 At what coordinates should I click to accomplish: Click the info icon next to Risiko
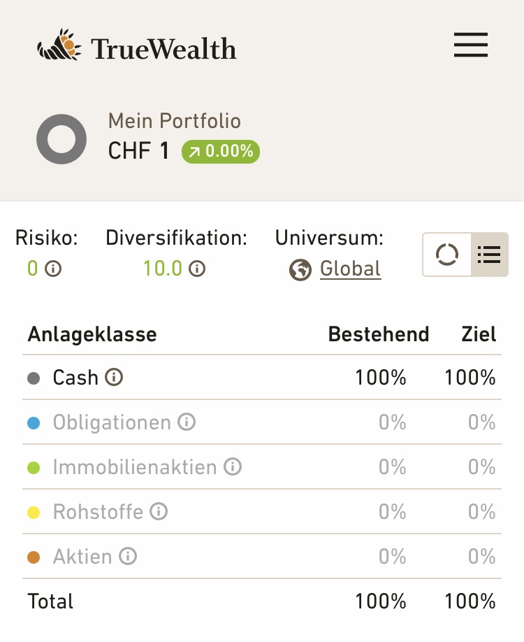point(53,269)
